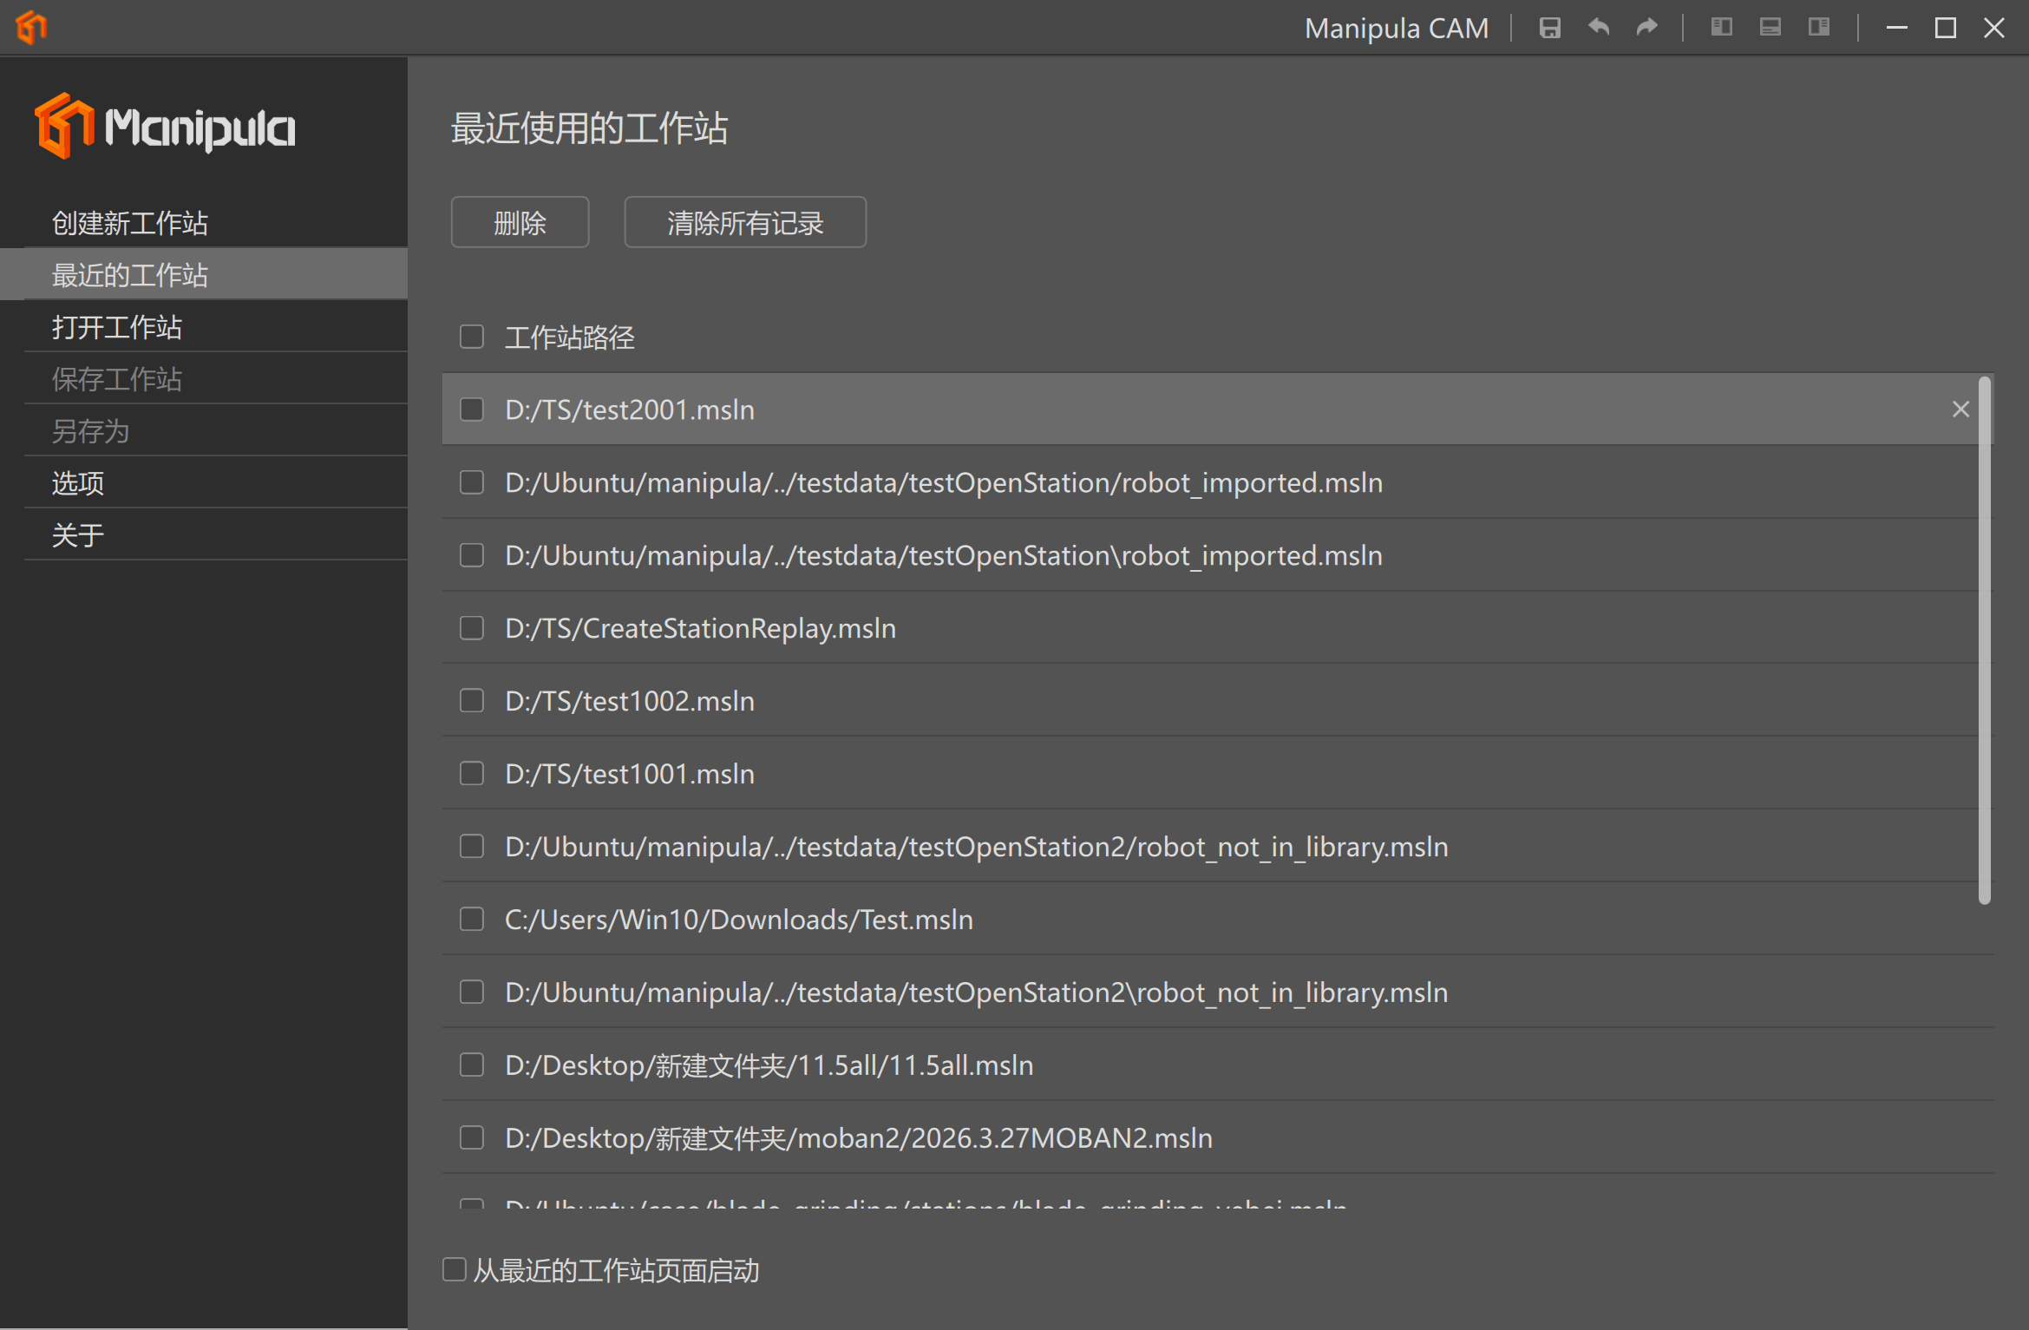Tick checkbox for D:/TS/test2001.msln

pyautogui.click(x=472, y=409)
